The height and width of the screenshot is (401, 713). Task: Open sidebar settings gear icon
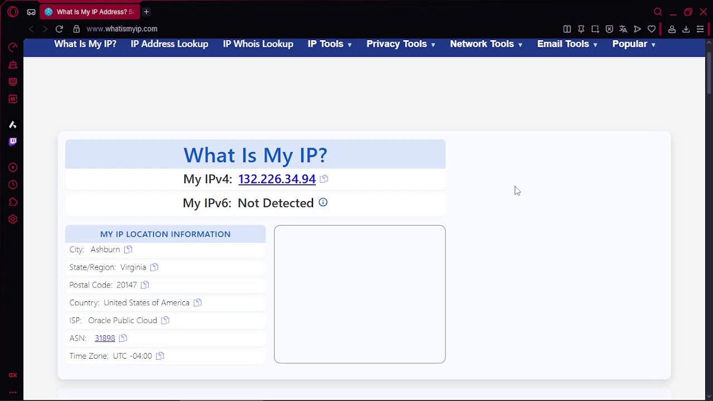13,219
